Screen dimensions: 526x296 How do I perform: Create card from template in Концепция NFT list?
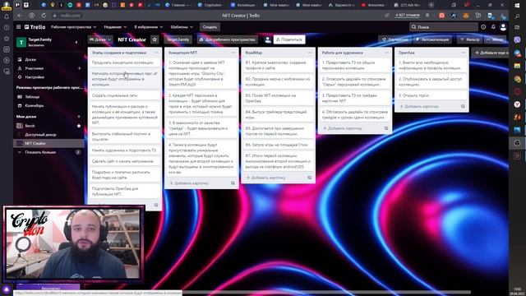coord(233,183)
